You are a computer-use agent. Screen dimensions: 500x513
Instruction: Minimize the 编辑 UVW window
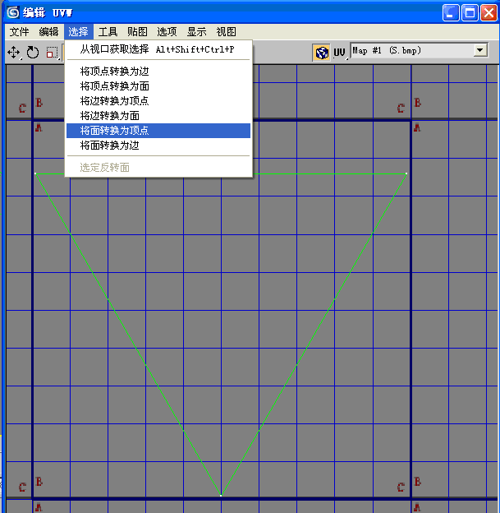click(451, 13)
